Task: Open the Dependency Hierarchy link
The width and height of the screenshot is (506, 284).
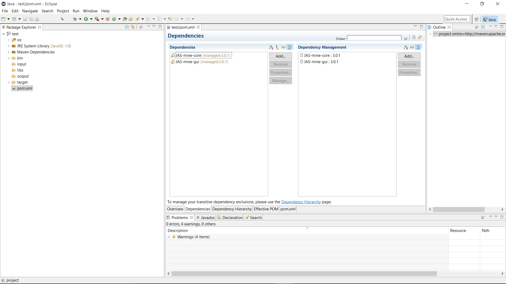Action: [x=301, y=202]
